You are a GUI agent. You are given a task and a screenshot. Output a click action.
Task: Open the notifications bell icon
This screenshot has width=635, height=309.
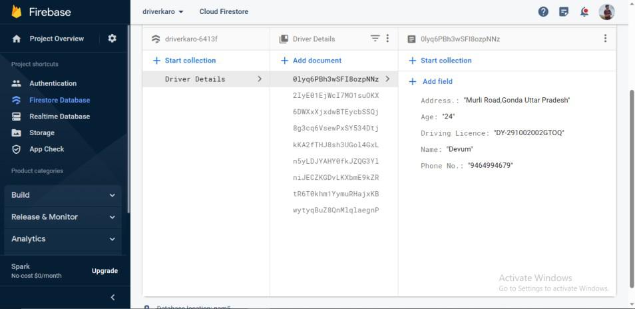584,11
